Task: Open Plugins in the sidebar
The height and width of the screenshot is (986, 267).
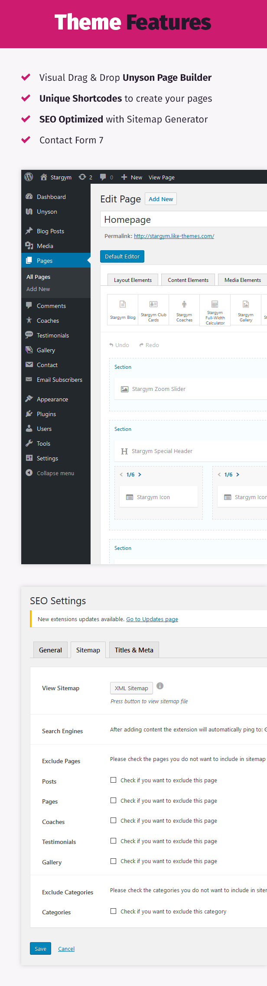Action: (x=56, y=414)
